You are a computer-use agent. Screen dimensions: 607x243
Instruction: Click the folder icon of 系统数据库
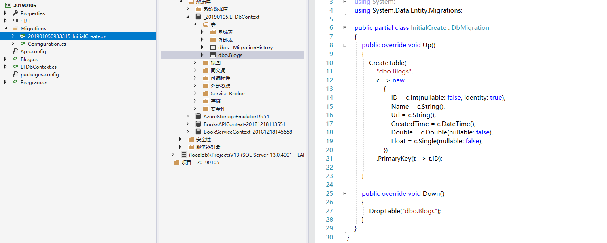click(198, 9)
